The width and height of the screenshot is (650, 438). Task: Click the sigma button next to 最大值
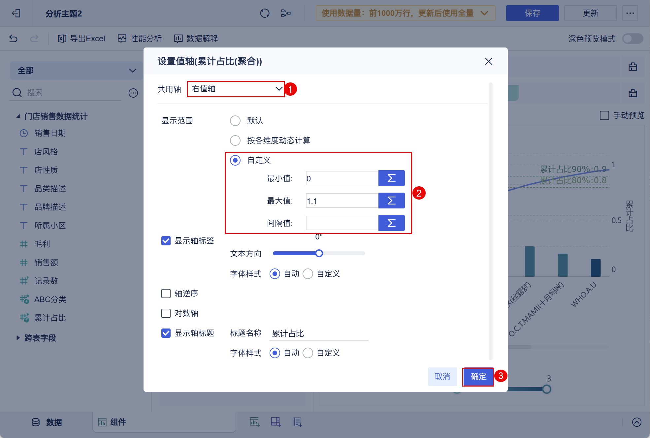391,201
